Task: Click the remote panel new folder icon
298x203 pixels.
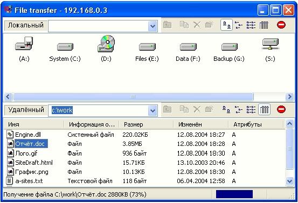Action: [x=209, y=109]
